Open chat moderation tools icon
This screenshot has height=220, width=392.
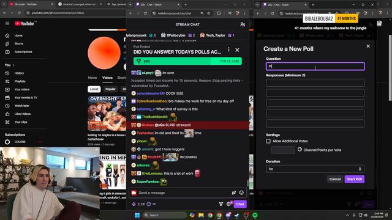pos(221,204)
